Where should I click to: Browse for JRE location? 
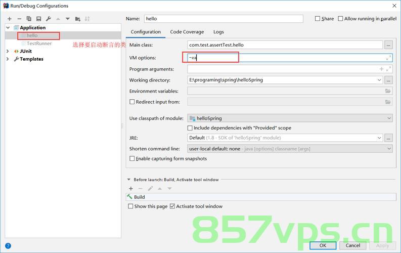[x=388, y=138]
